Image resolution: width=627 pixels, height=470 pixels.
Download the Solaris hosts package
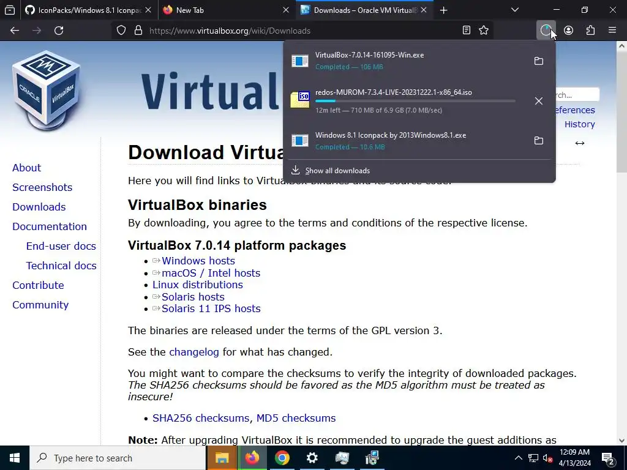point(193,297)
